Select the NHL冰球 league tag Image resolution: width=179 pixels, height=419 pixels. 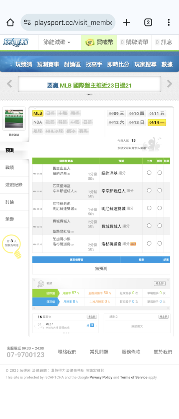coord(54,131)
